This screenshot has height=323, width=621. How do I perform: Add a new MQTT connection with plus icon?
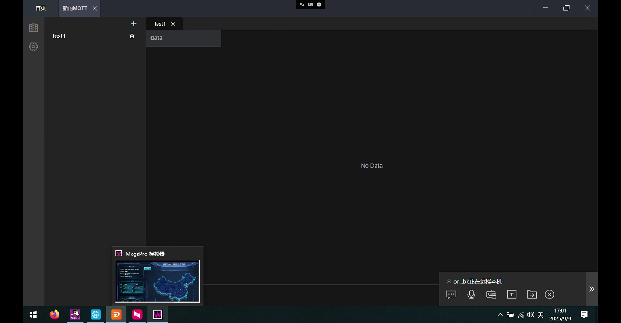(x=134, y=24)
